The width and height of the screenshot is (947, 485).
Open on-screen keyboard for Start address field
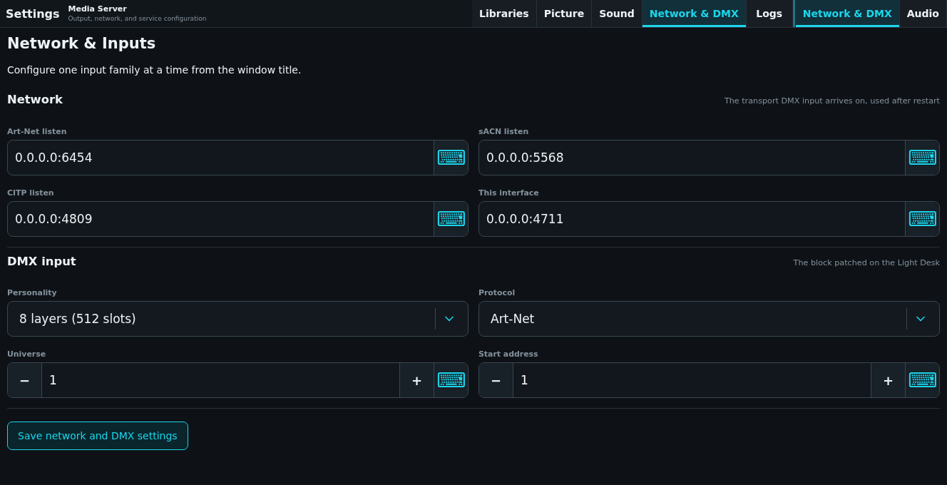(922, 380)
